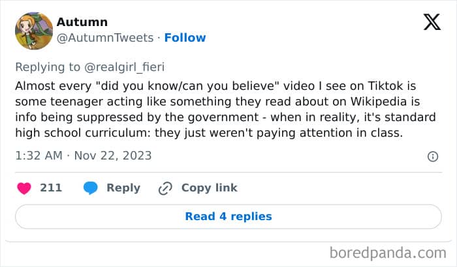This screenshot has width=457, height=267.
Task: Click the 1:32 AM time text
Action: pyautogui.click(x=38, y=156)
